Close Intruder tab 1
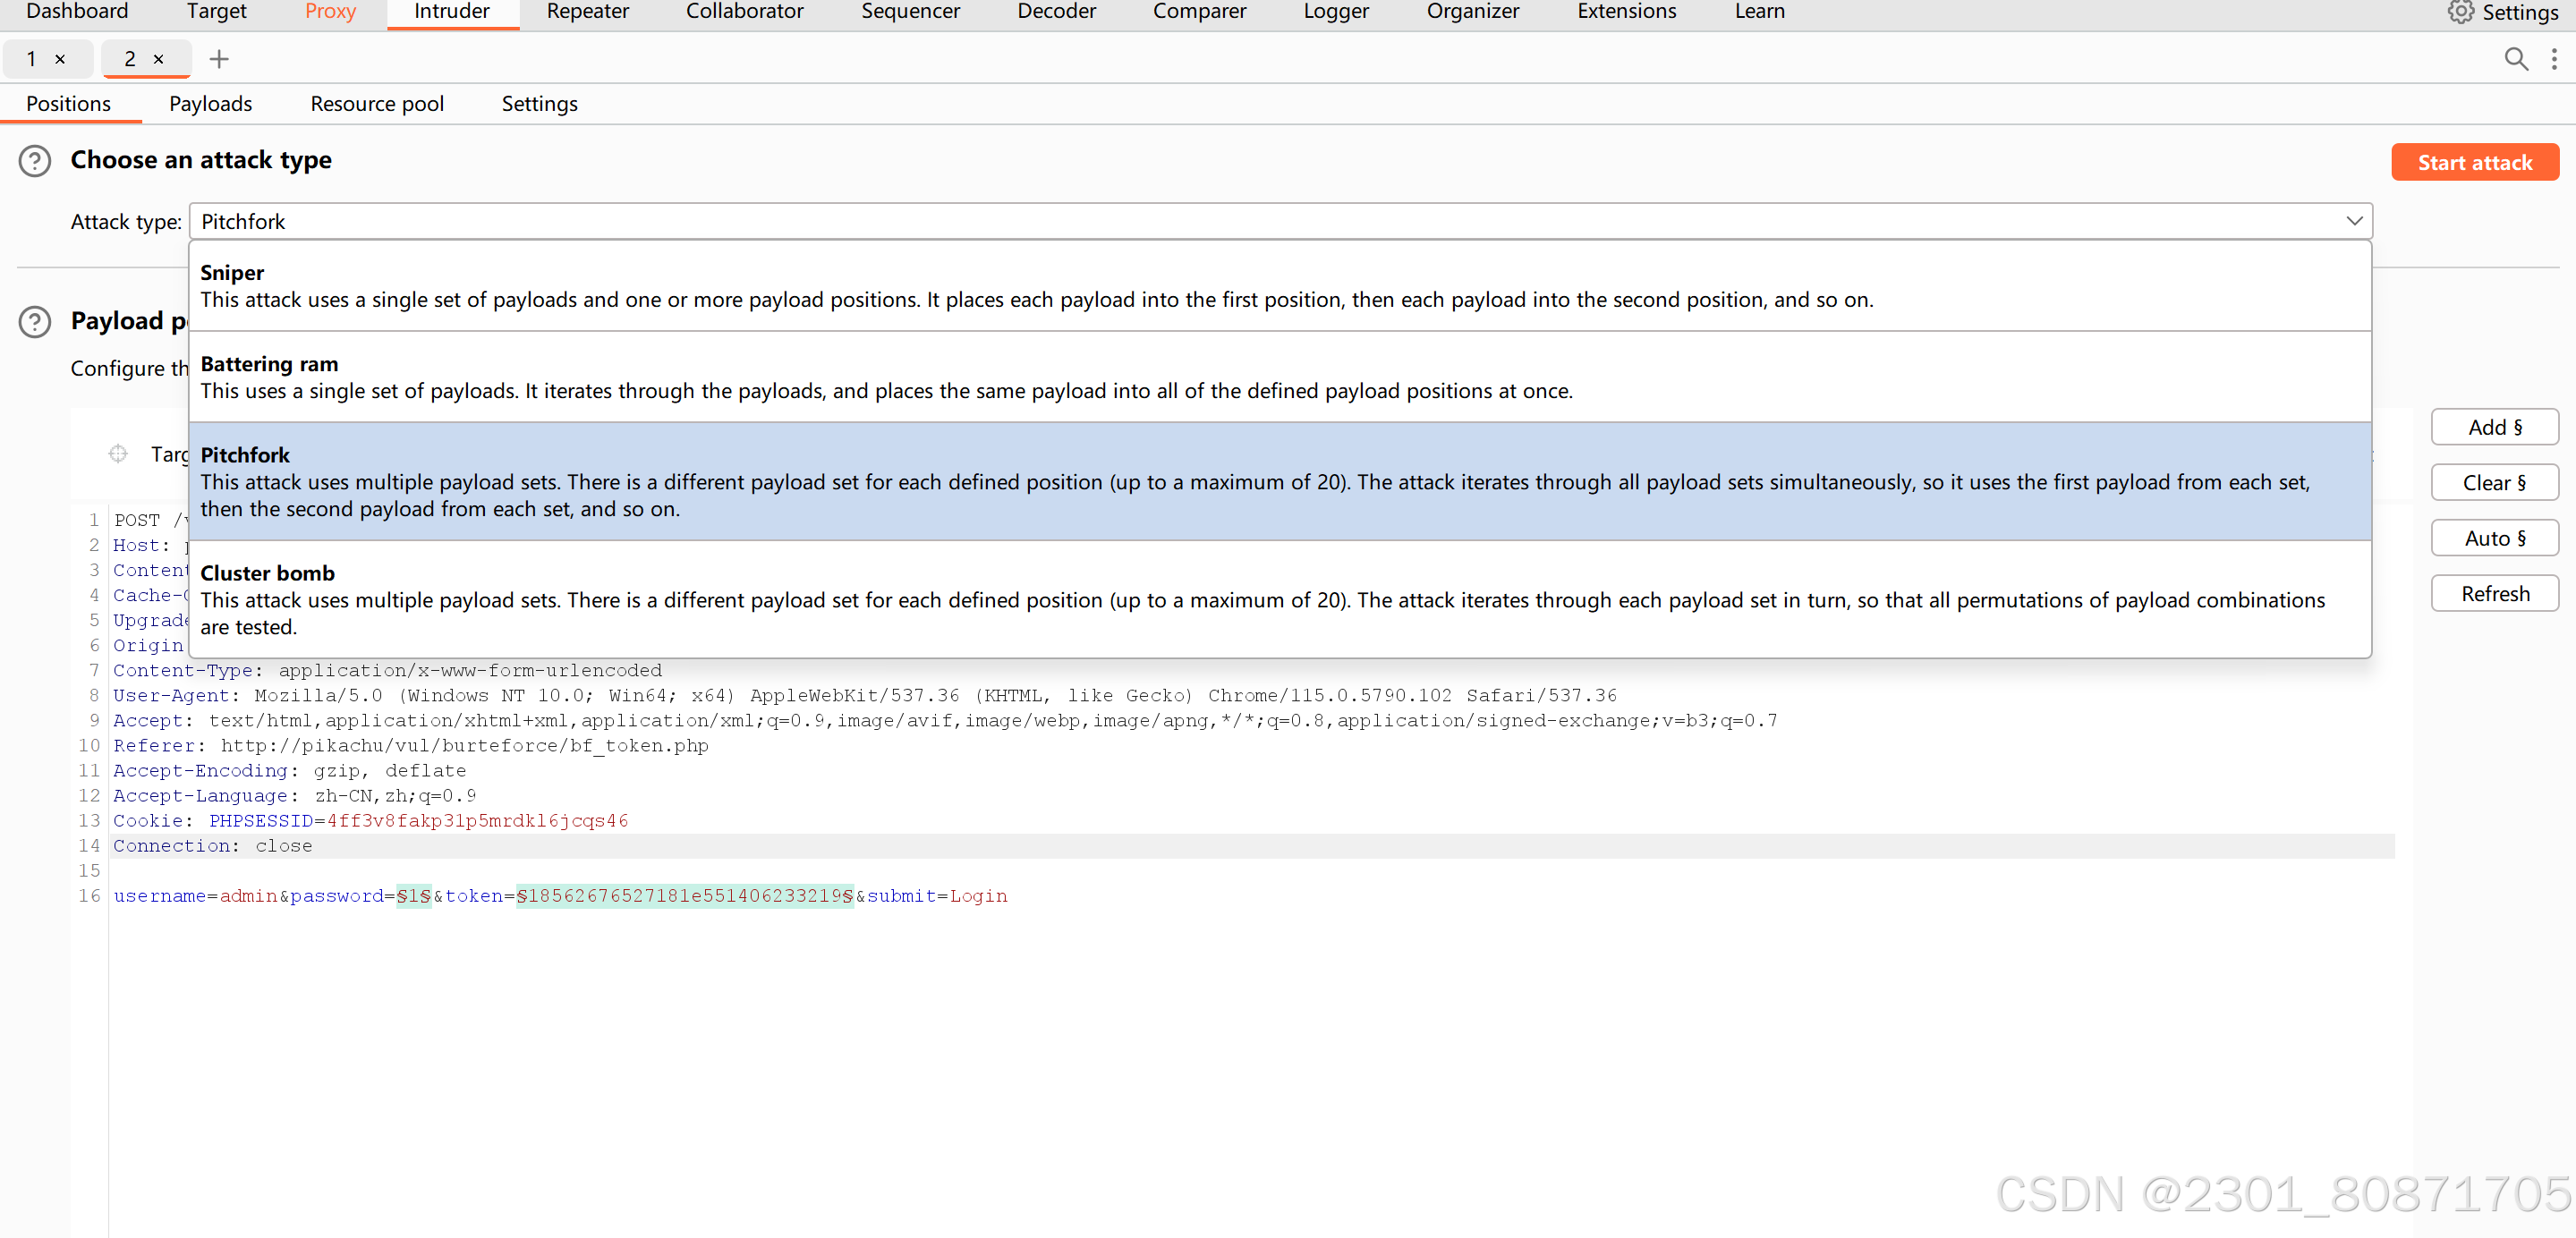The height and width of the screenshot is (1238, 2576). click(x=60, y=59)
